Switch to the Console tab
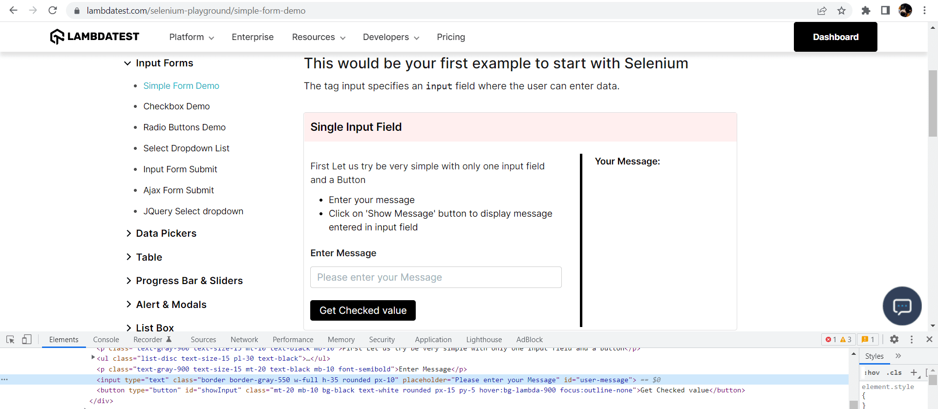Screen dimensions: 938x409 pos(106,340)
